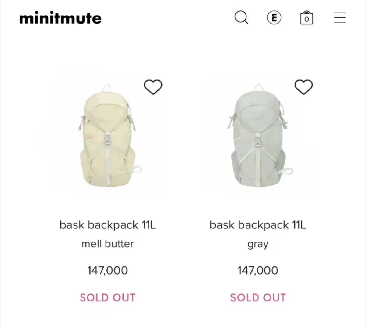Image resolution: width=366 pixels, height=328 pixels.
Task: Open the bask backpack 11L mell butter product
Action: tap(108, 225)
